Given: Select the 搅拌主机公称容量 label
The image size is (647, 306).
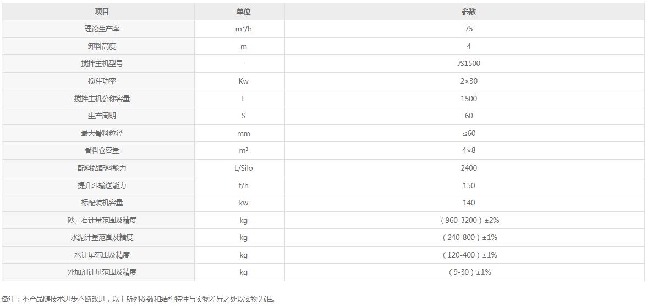Looking at the screenshot, I should point(98,99).
